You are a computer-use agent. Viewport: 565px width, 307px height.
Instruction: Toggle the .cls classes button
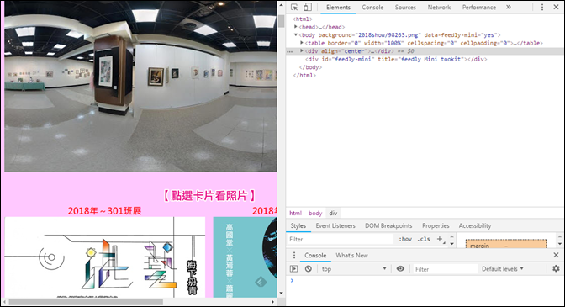424,239
